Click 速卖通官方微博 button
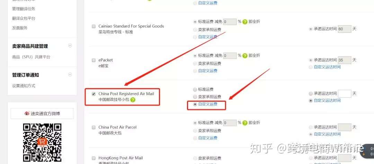 click(42, 113)
